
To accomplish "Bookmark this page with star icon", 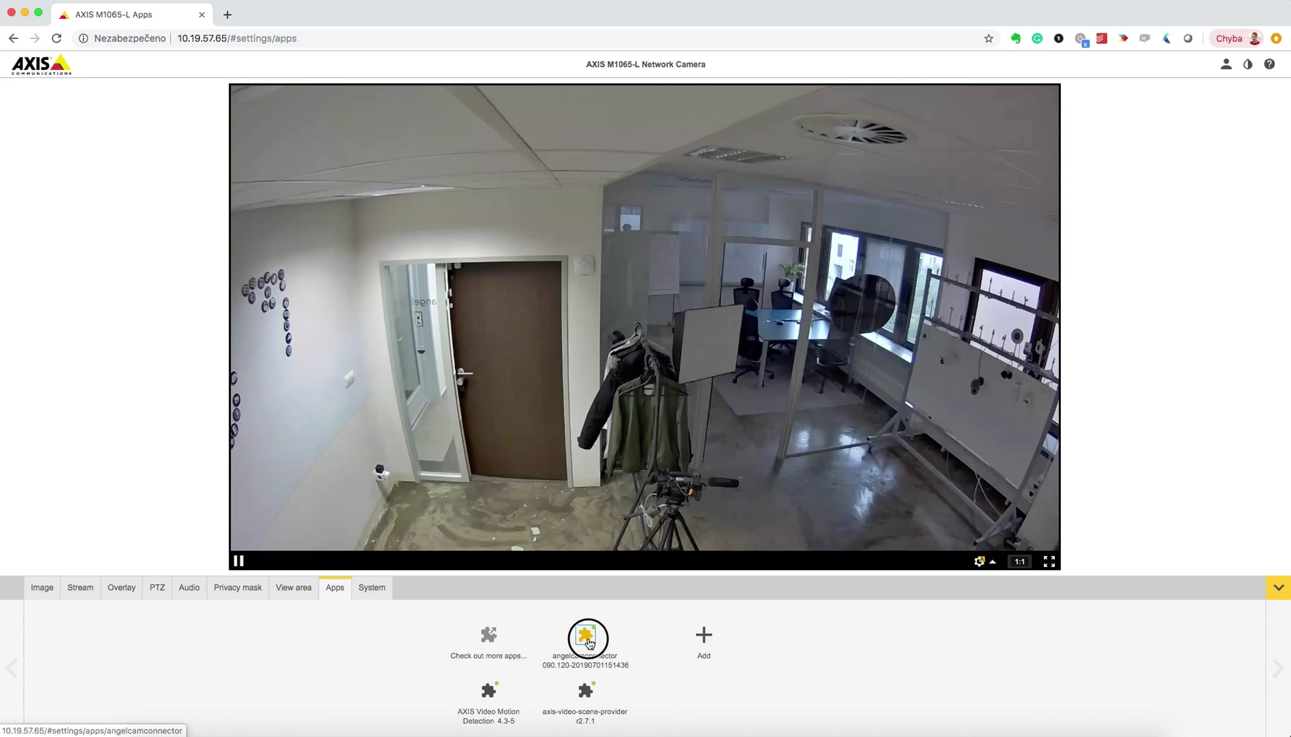I will tap(988, 38).
